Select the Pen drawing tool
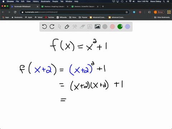The height and width of the screenshot is (129, 172). point(67,27)
